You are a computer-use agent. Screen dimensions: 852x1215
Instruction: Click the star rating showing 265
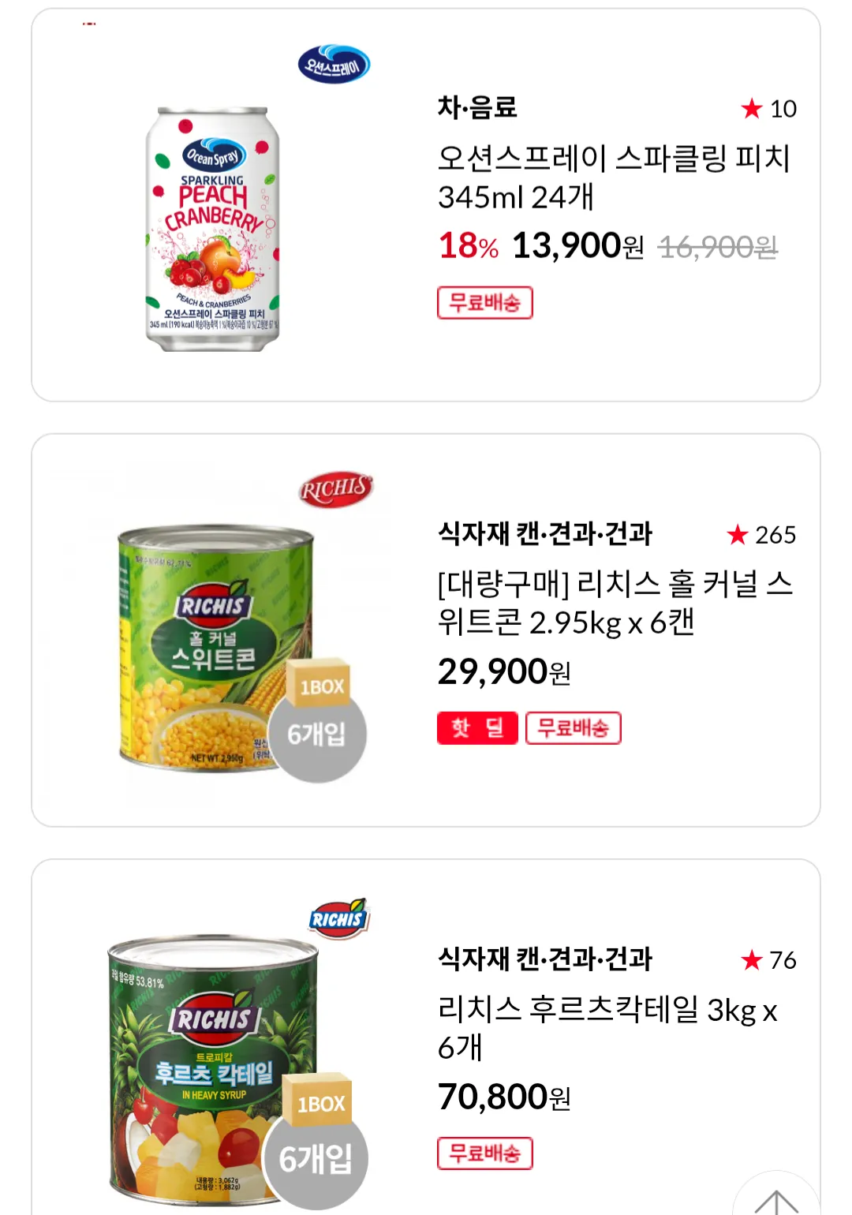point(761,535)
